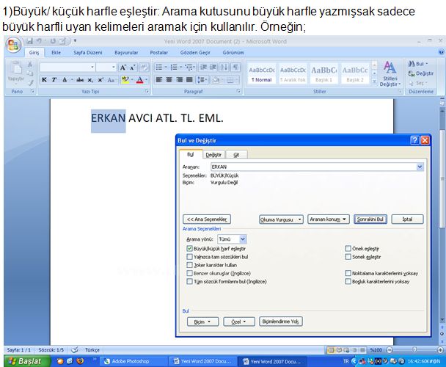The image size is (446, 367).
Task: Click the Save icon in quick access toolbar
Action: point(29,41)
